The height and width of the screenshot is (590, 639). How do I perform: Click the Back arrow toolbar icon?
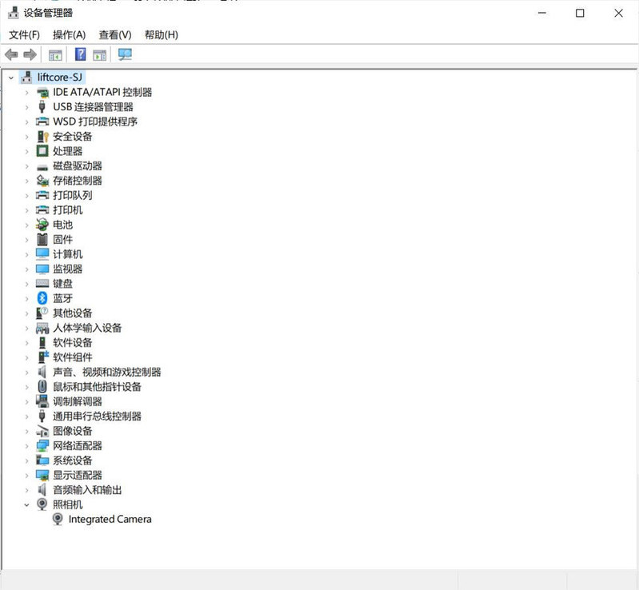click(11, 54)
